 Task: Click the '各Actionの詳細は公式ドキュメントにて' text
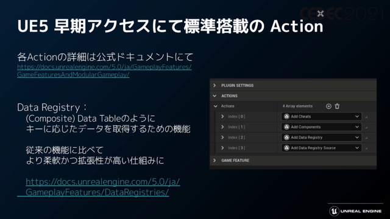[x=105, y=57]
